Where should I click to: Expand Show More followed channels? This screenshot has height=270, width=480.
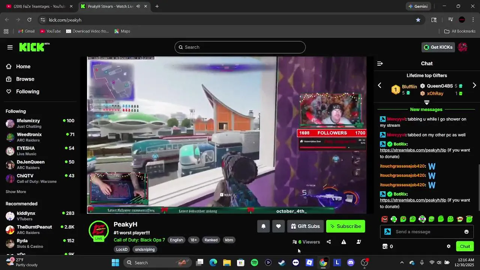16,192
